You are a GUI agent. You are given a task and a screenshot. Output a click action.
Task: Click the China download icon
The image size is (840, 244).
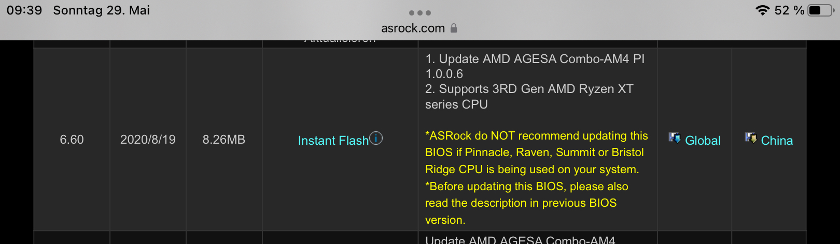pos(750,138)
